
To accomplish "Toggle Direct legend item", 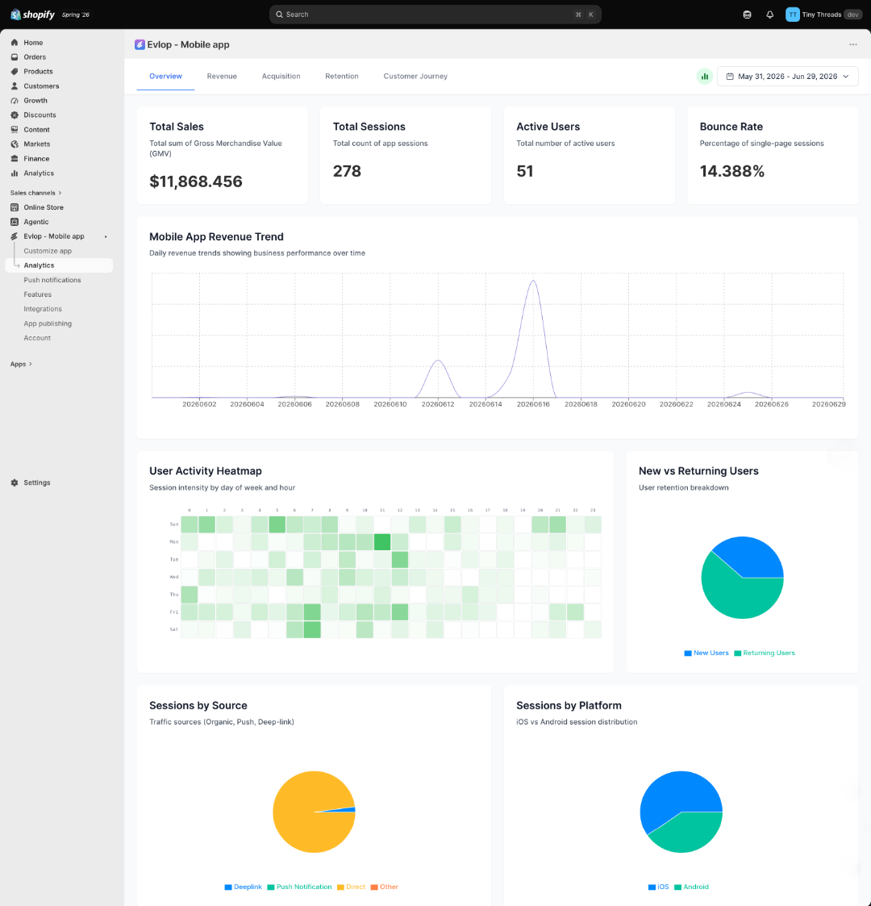I will (x=351, y=887).
